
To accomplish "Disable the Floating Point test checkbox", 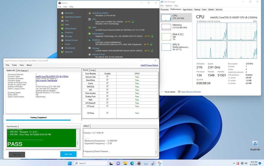I will coord(107,96).
